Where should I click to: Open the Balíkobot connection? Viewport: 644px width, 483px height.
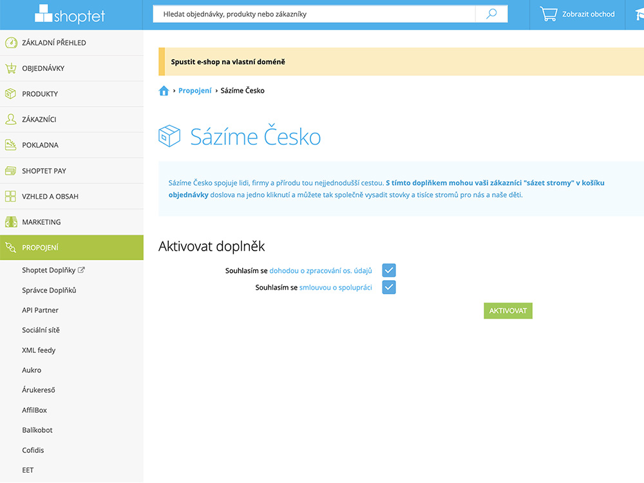tap(37, 430)
